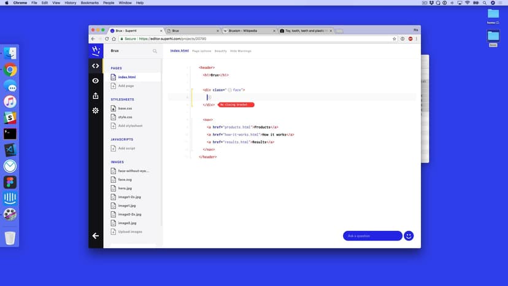Viewport: 508px width, 286px height.
Task: Click the back arrow at sidebar bottom
Action: [96, 236]
